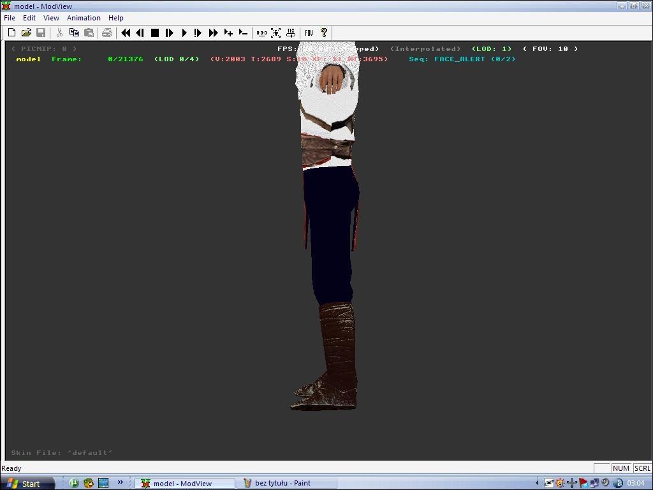
Task: Click the question mark About icon
Action: pyautogui.click(x=323, y=33)
